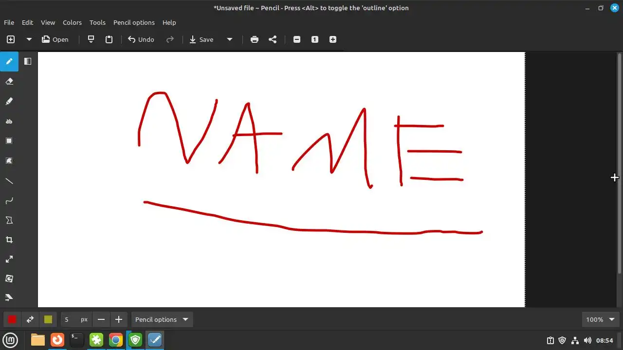Viewport: 623px width, 350px height.
Task: Select the Eraser tool
Action: (x=9, y=81)
